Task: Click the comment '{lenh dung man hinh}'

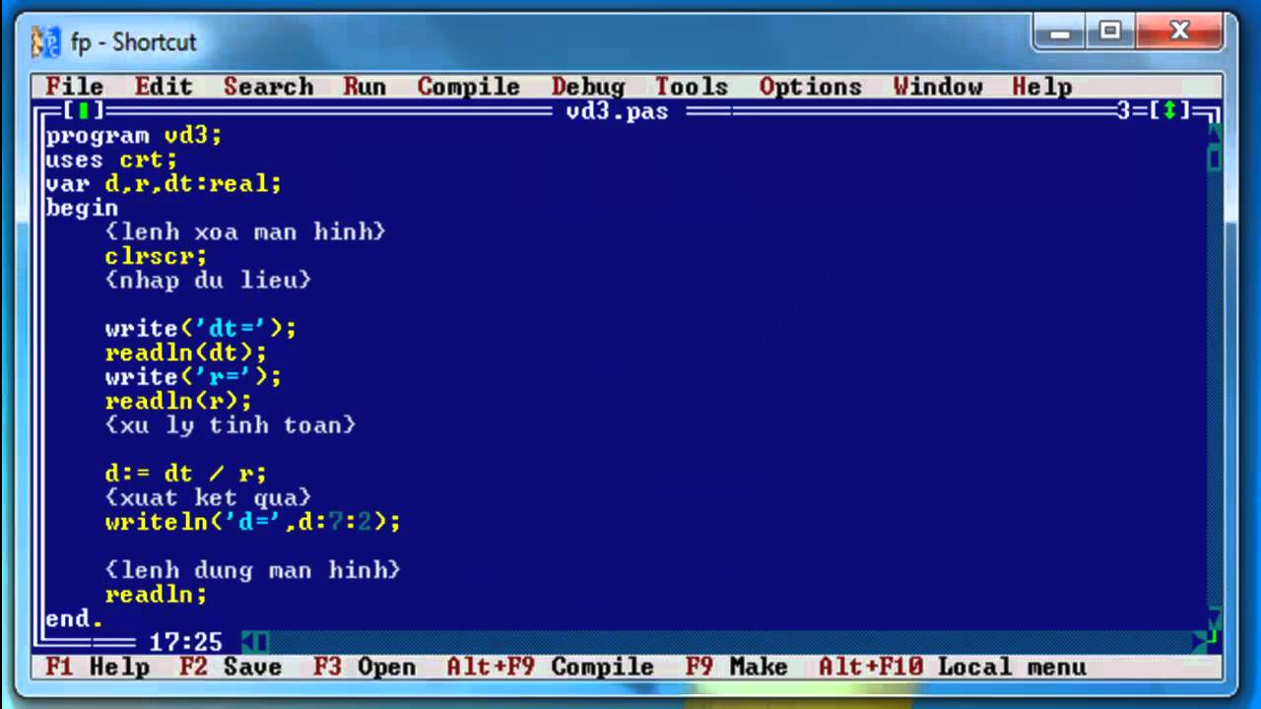Action: (253, 570)
